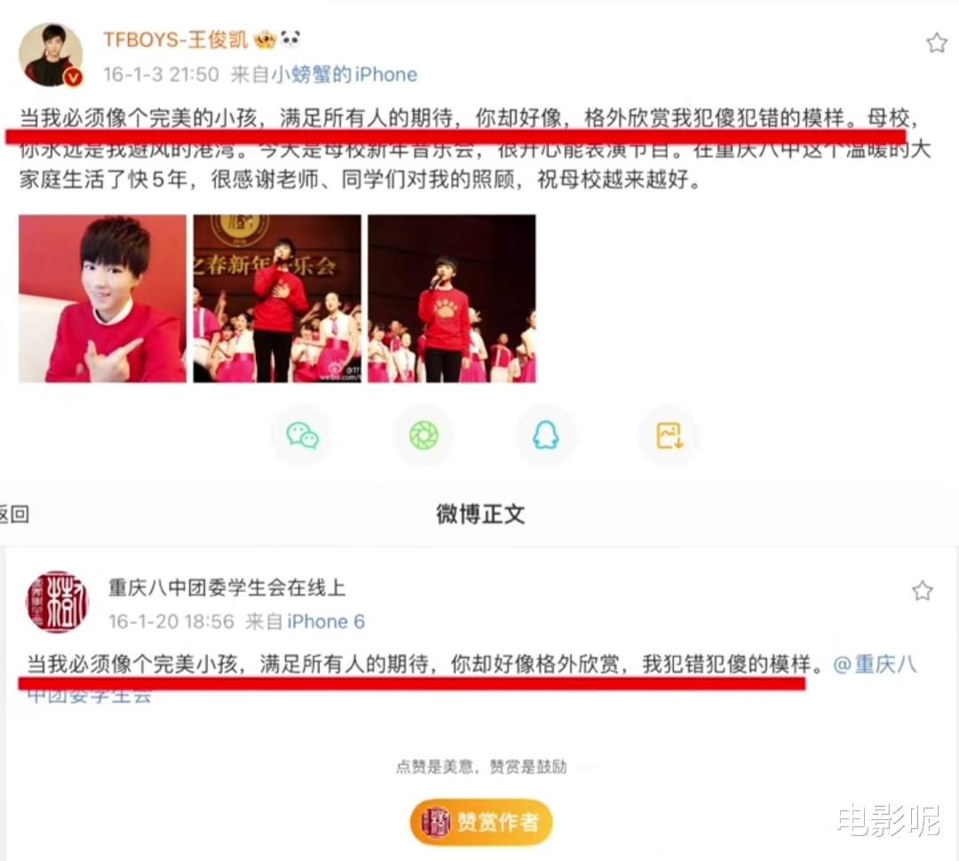
Task: Open the middle concert stage photo
Action: (277, 299)
